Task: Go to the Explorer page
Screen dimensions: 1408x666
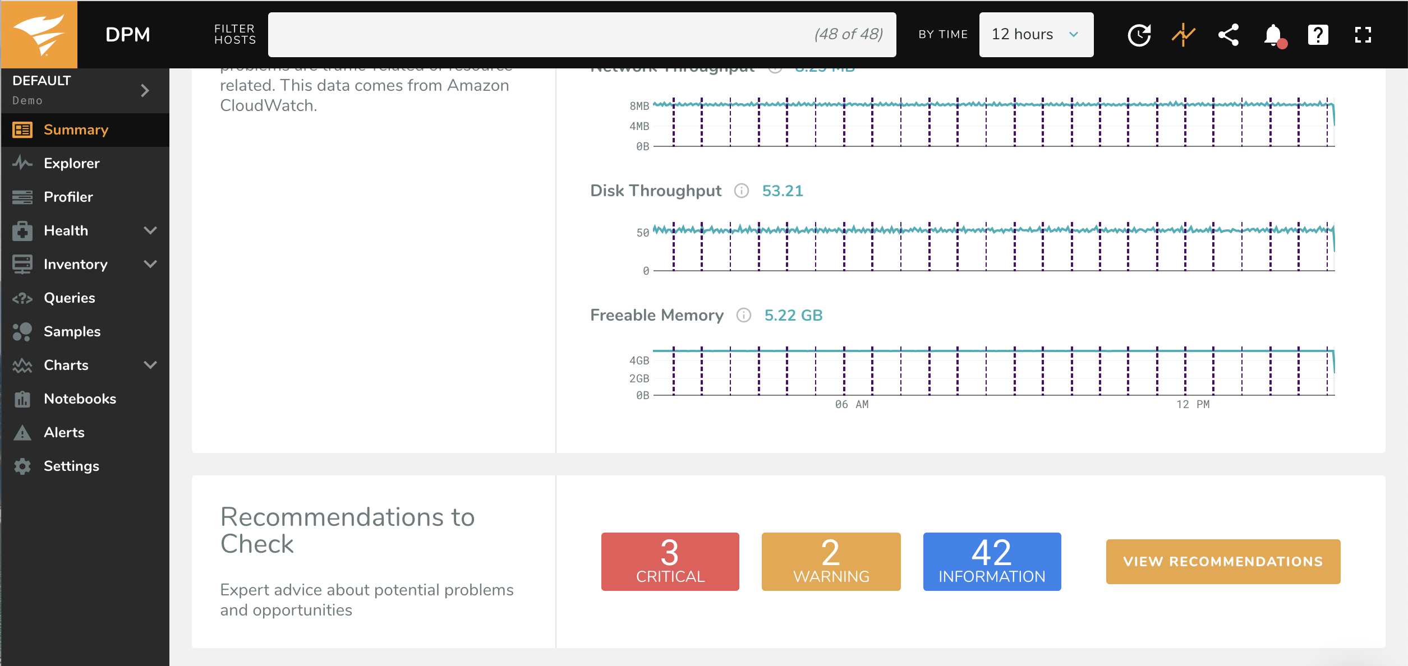Action: pyautogui.click(x=72, y=163)
